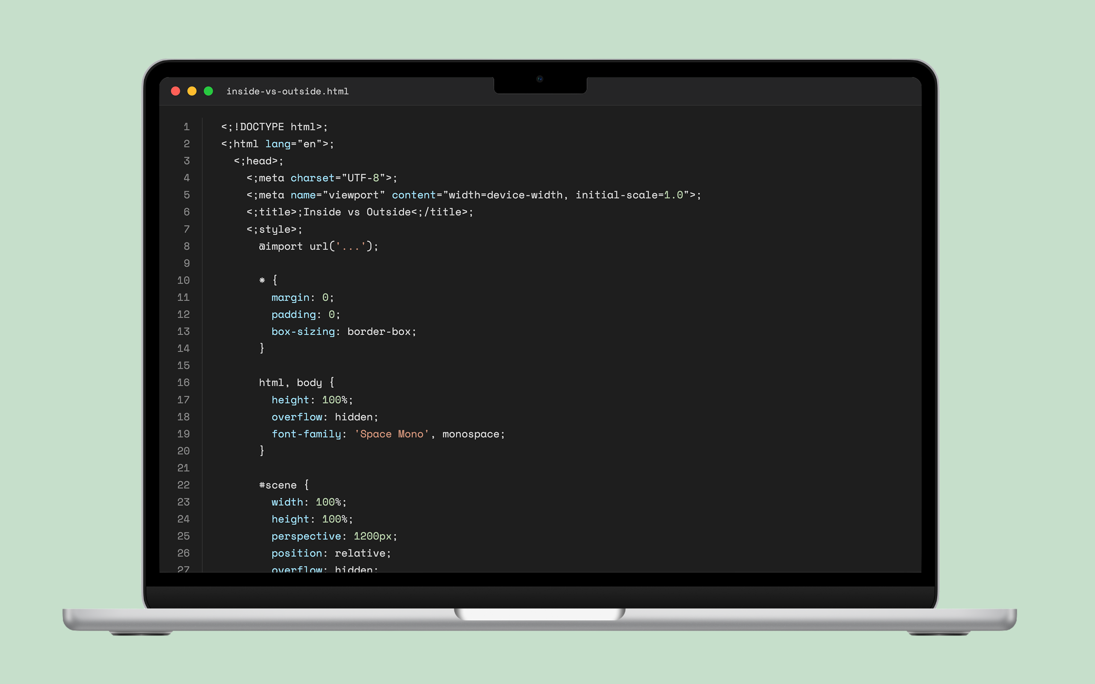The image size is (1095, 684).
Task: Click the green maximize window dot
Action: [x=209, y=91]
